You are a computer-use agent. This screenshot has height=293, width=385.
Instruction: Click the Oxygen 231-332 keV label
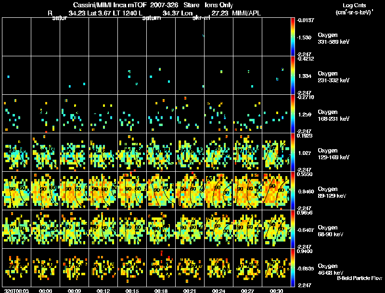334,77
